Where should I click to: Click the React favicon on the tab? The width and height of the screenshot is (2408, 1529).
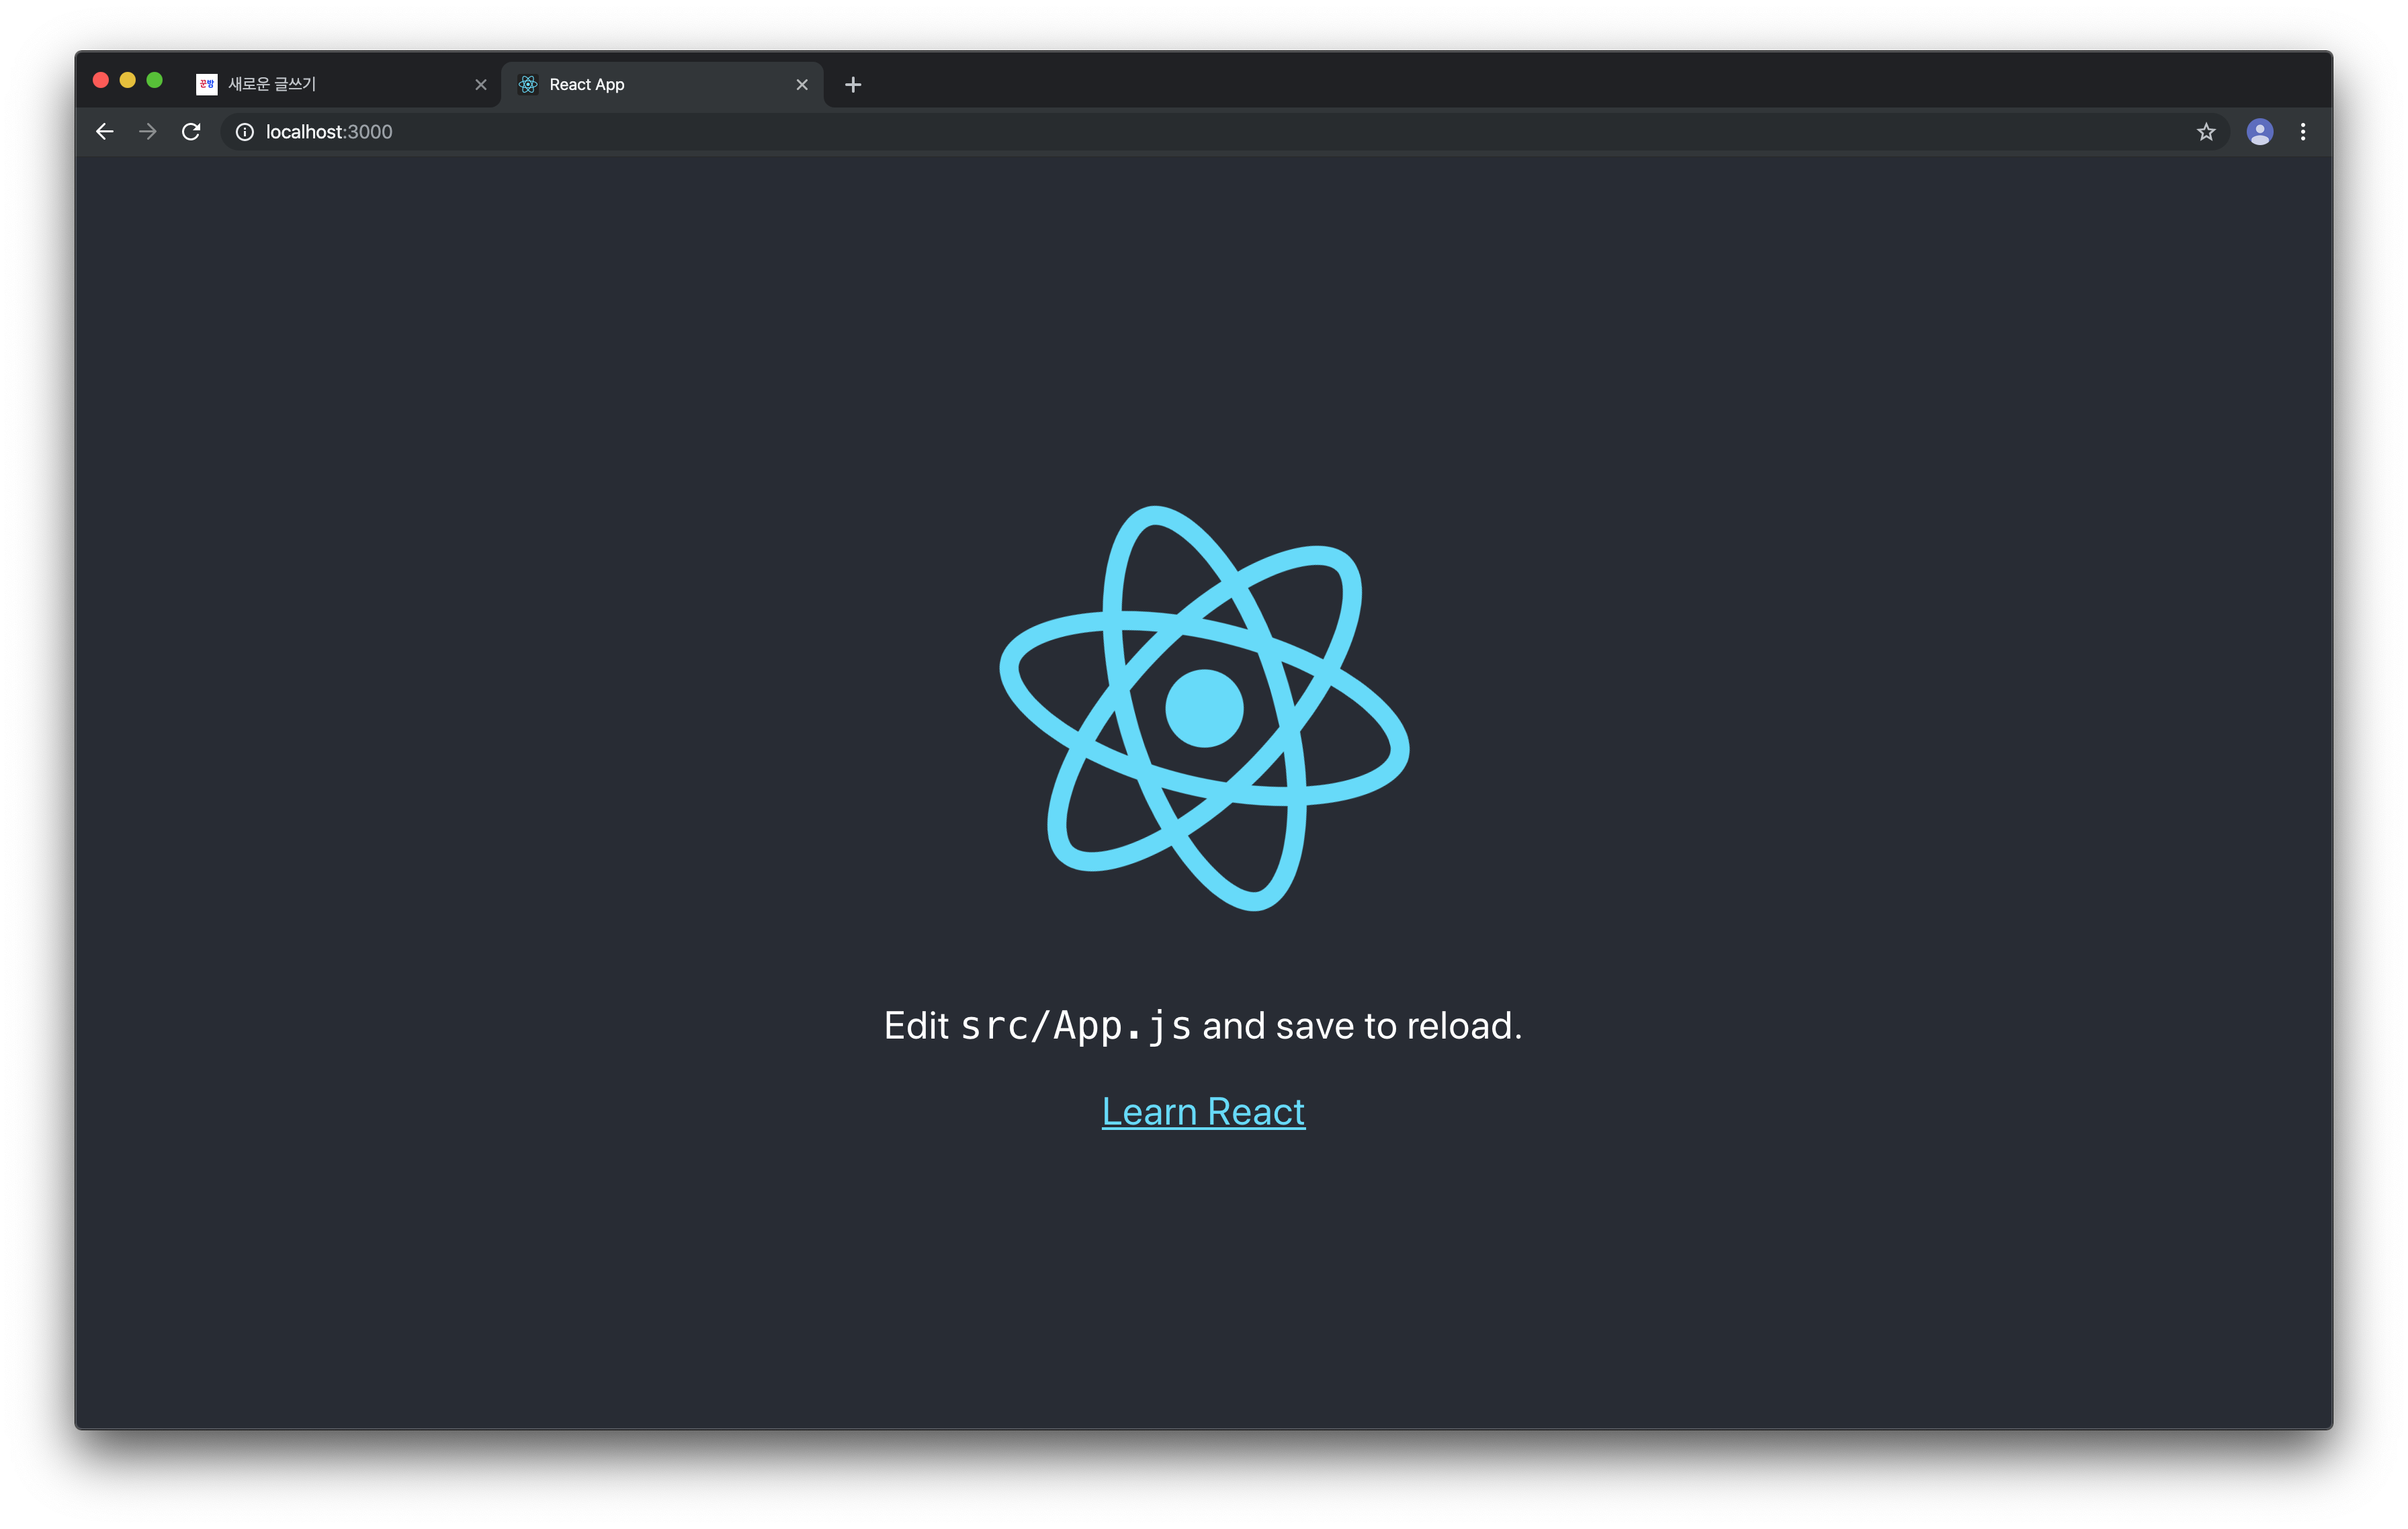[528, 85]
